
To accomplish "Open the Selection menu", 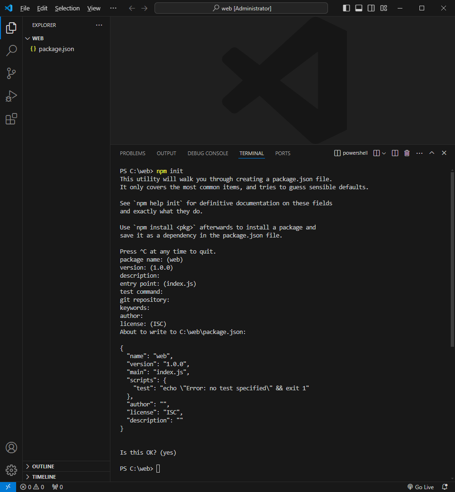I will pyautogui.click(x=67, y=8).
